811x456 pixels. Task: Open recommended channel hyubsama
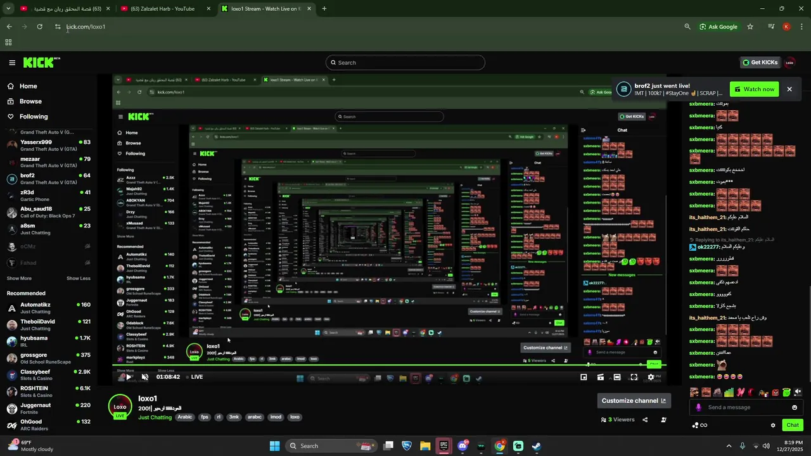(48, 341)
